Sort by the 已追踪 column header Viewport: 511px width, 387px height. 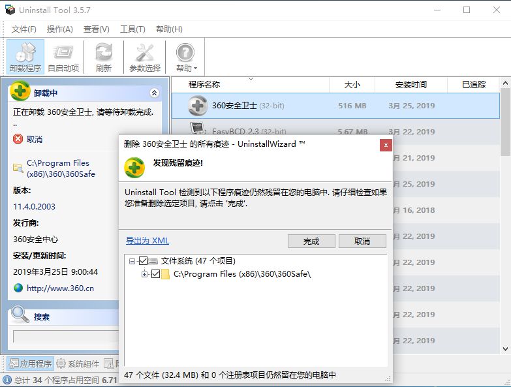(x=473, y=85)
